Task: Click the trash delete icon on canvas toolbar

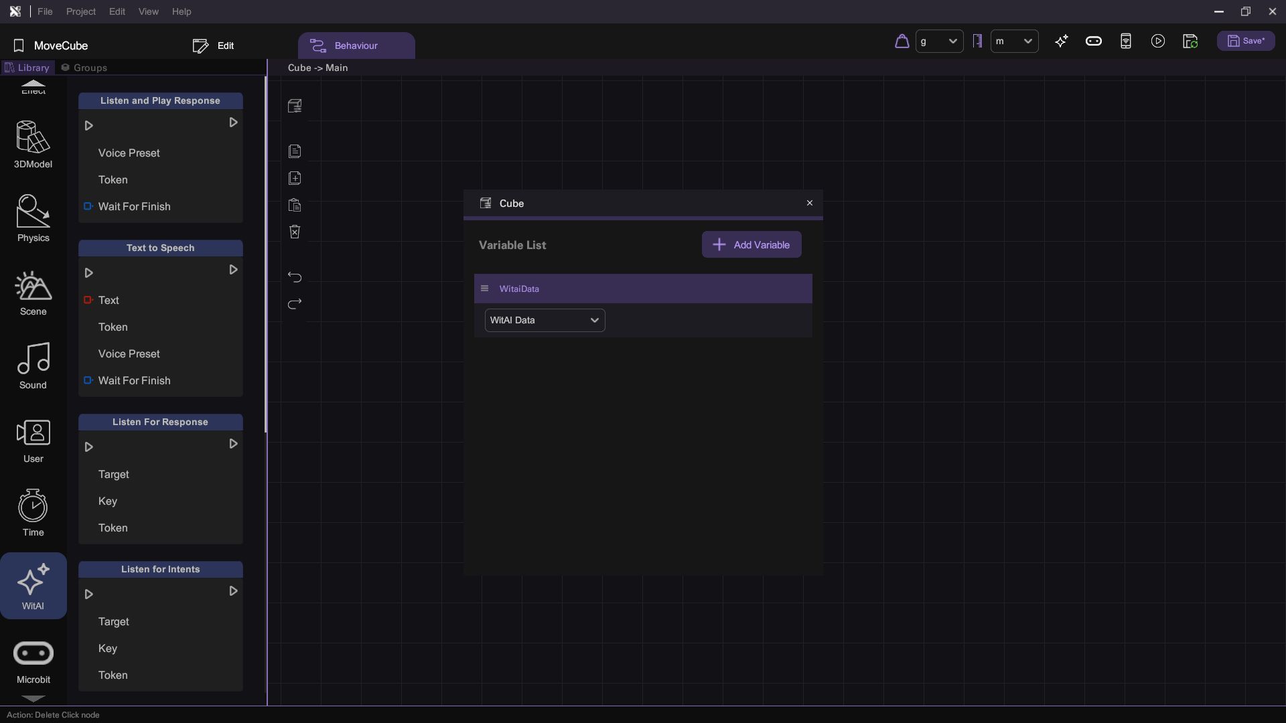Action: (295, 232)
